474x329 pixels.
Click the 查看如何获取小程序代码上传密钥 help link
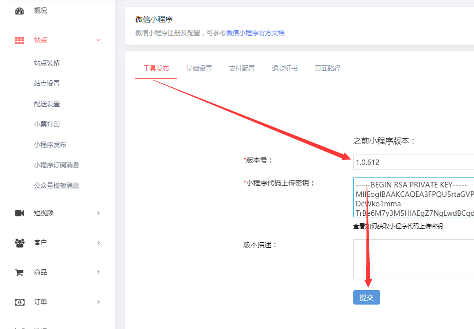[398, 226]
